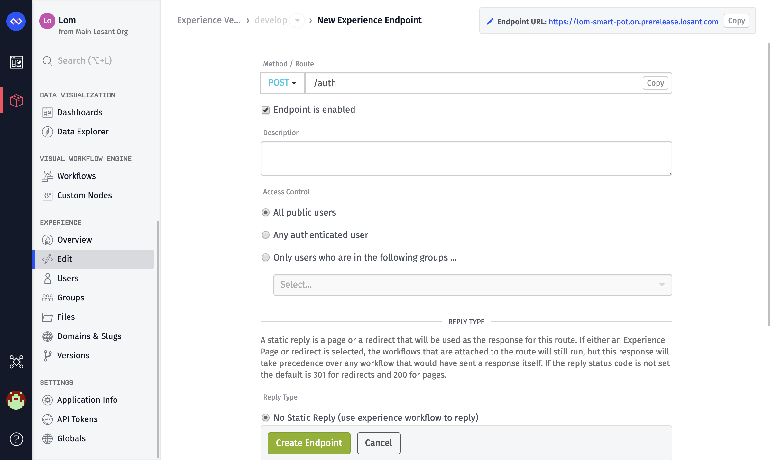
Task: Select the No Static Reply radio option
Action: click(x=266, y=418)
